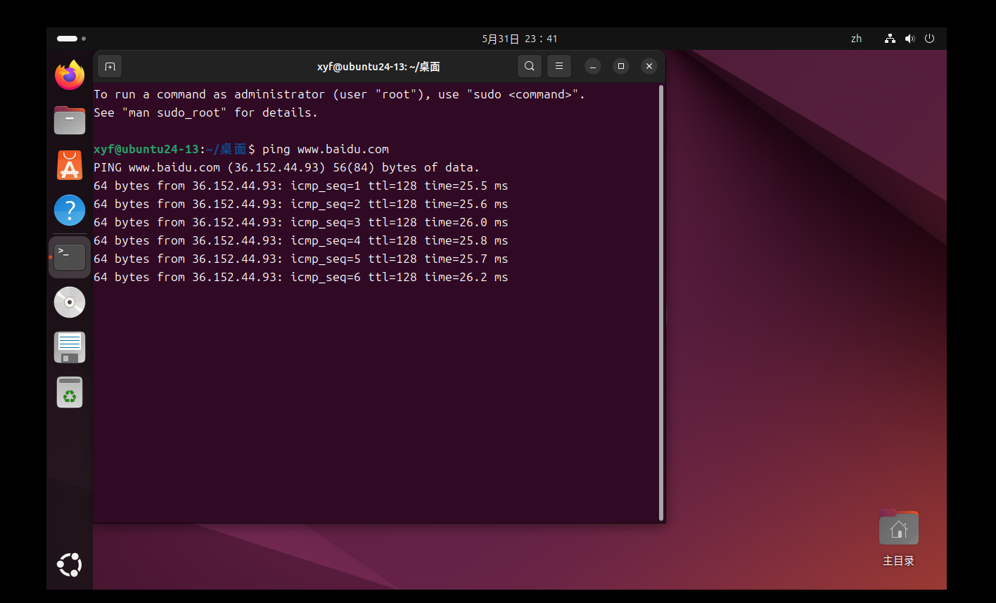Show applications with Ubuntu logo button
996x603 pixels.
click(x=70, y=564)
